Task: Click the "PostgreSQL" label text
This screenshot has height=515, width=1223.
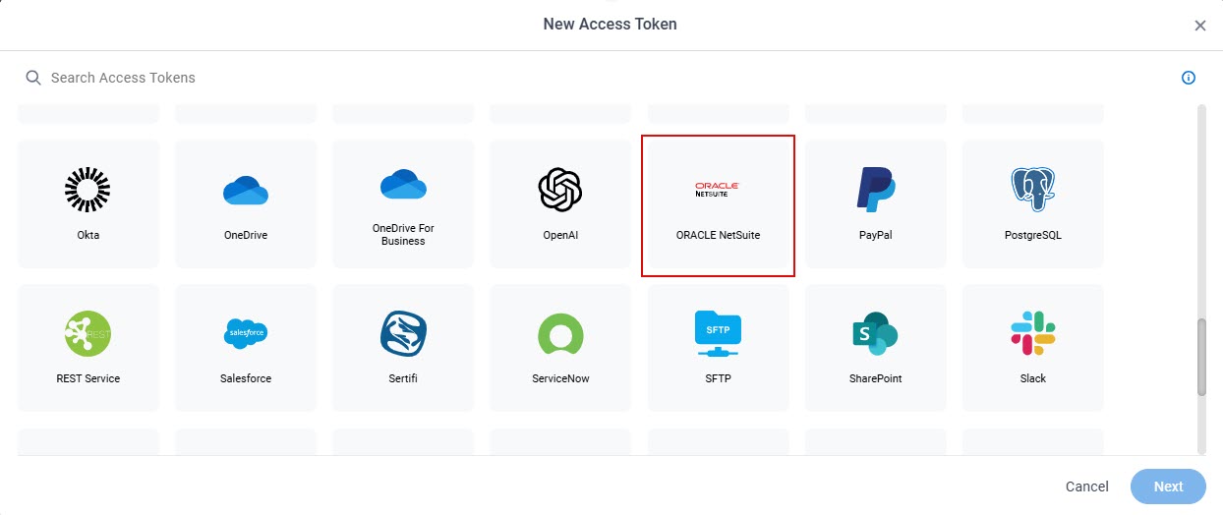Action: [x=1033, y=236]
